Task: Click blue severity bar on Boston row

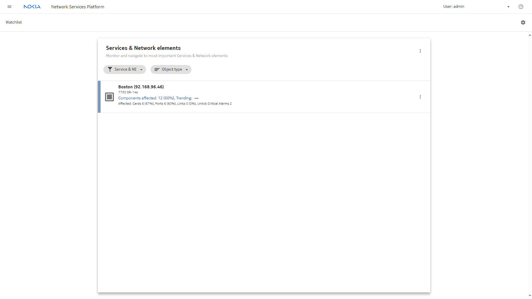Action: click(99, 97)
